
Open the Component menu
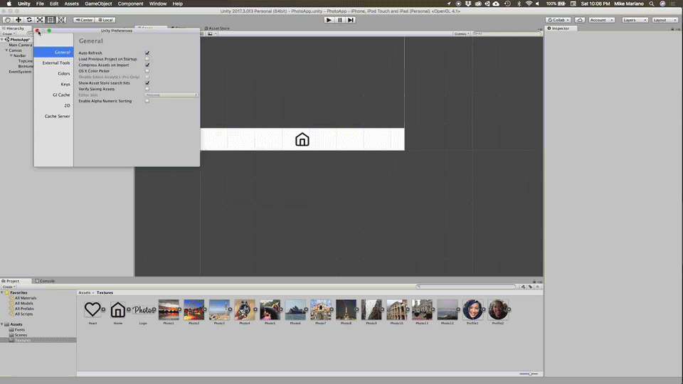coord(130,4)
